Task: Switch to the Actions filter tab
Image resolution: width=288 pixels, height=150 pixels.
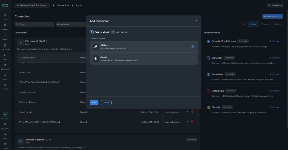Action: coord(277,24)
